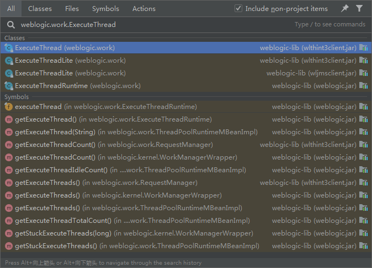Image resolution: width=372 pixels, height=268 pixels.
Task: Click method icon beside getStuckExecuteThreads()
Action: (x=9, y=246)
